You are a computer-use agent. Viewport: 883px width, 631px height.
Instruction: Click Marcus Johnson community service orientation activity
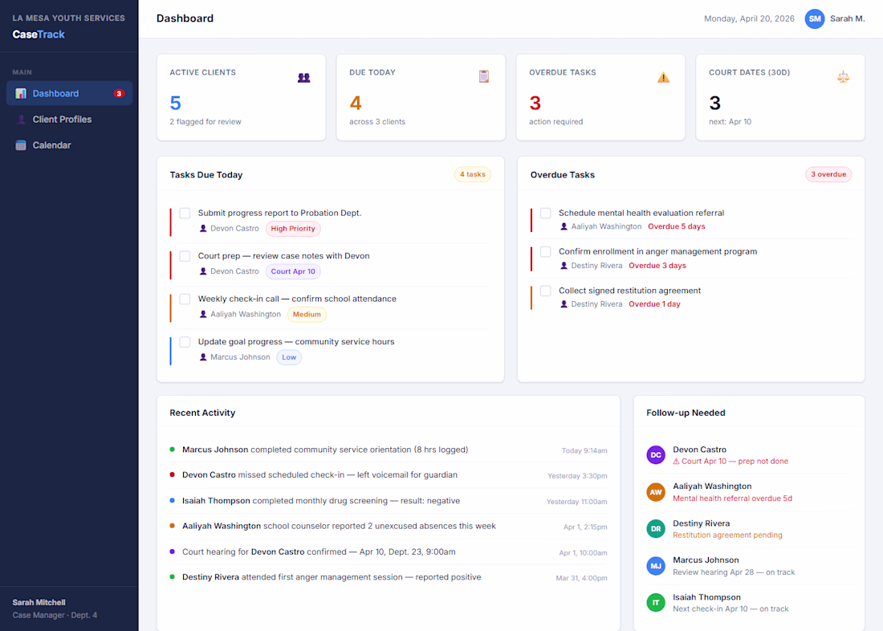pos(389,450)
